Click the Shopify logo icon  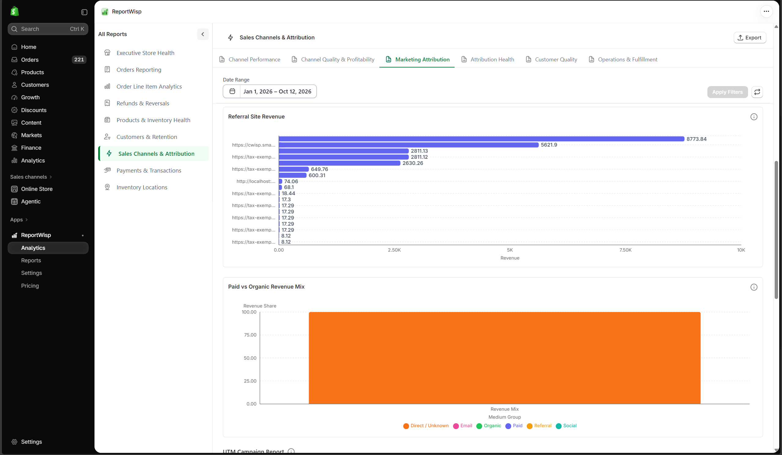click(15, 12)
